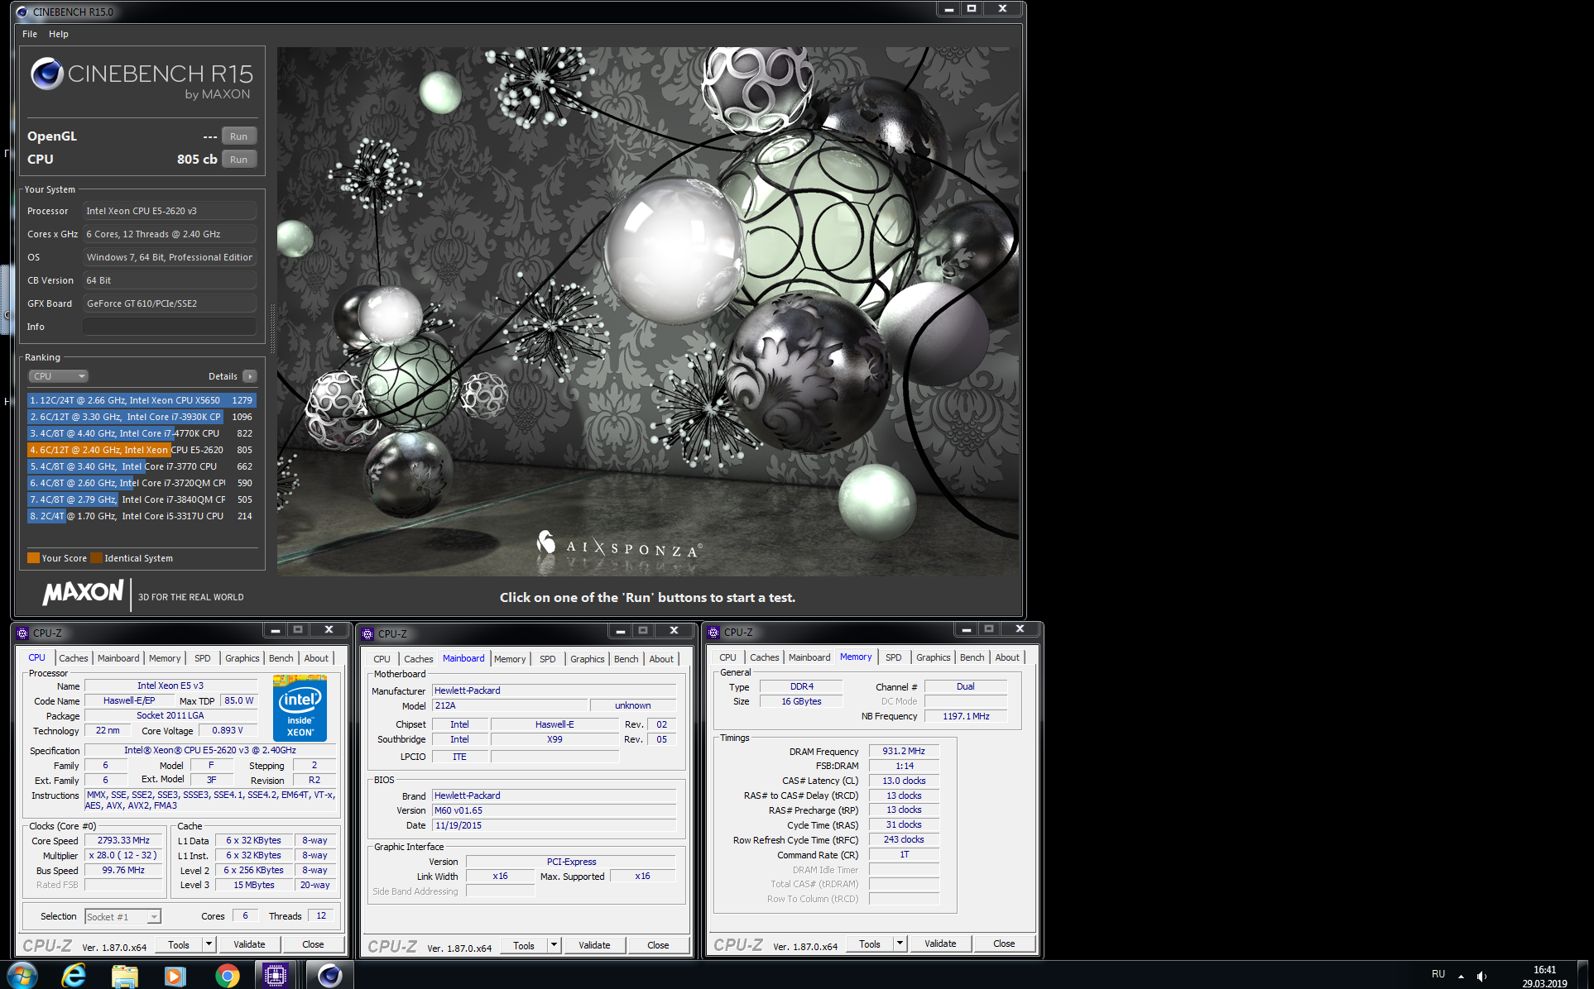
Task: Select highlighted ranking row E5-2620 805
Action: point(142,450)
